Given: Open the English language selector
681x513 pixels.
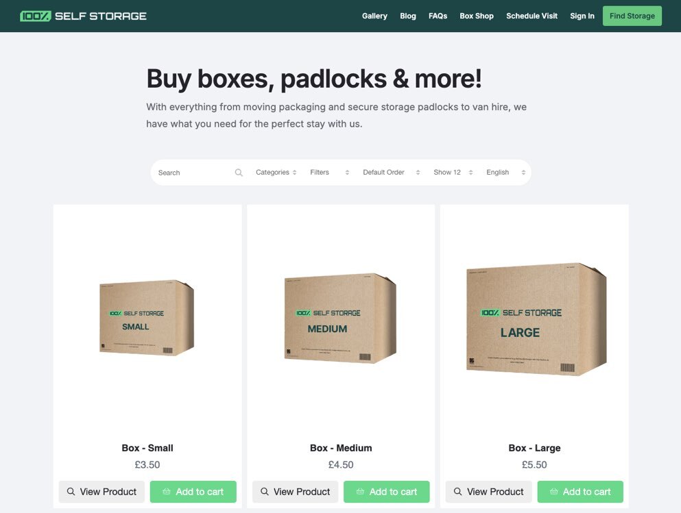Looking at the screenshot, I should click(503, 173).
